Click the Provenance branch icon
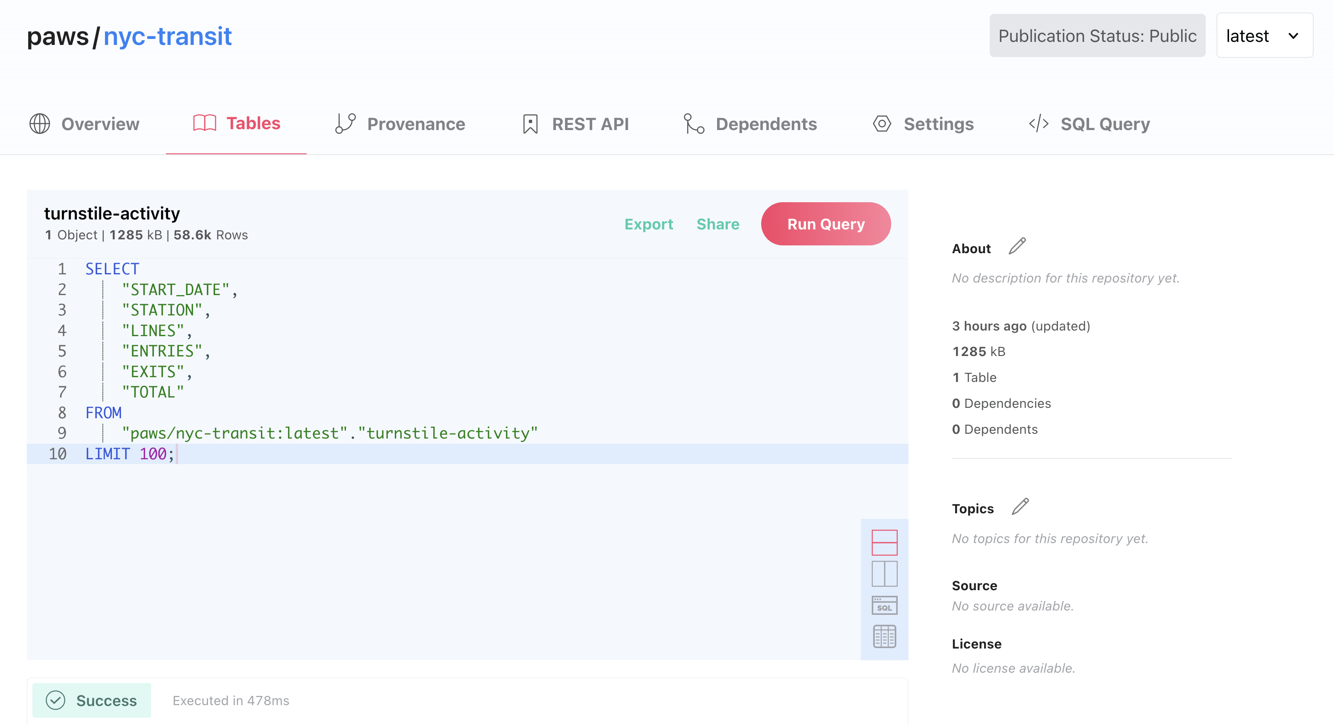Viewport: 1334px width, 725px height. 346,124
